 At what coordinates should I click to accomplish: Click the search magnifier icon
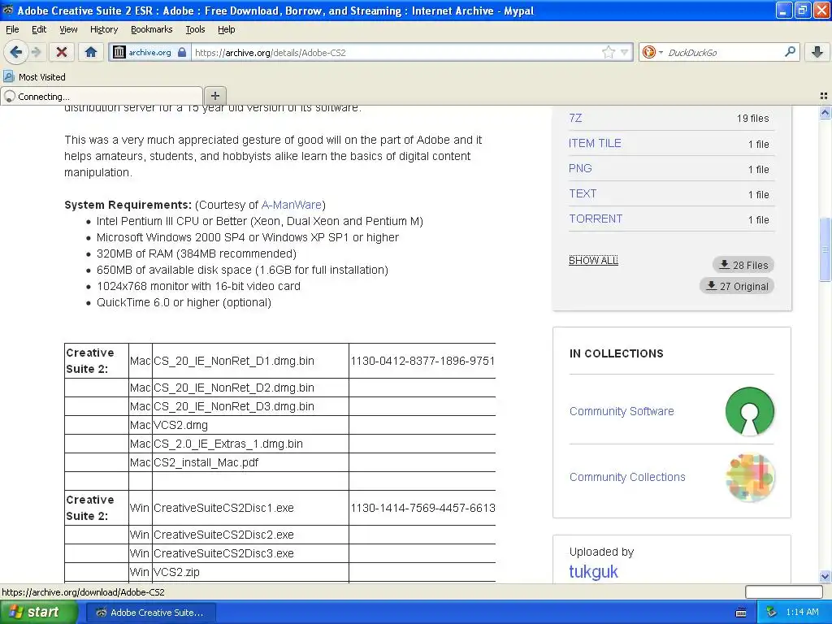click(x=790, y=51)
